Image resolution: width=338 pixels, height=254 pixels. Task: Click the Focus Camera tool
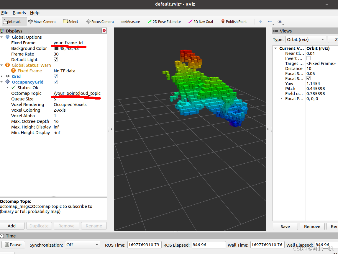click(x=100, y=22)
